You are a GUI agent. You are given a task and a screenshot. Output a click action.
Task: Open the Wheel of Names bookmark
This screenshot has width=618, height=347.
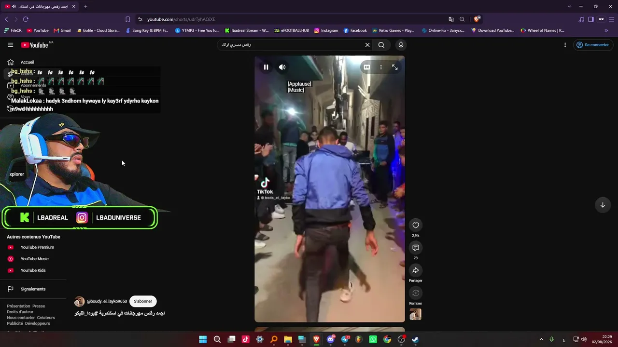tap(543, 30)
